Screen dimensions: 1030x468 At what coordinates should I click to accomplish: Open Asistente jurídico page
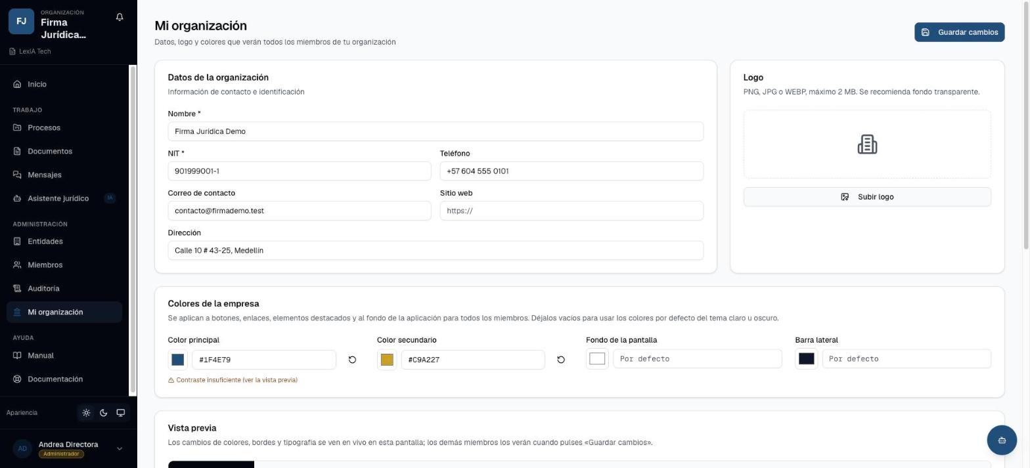coord(64,198)
